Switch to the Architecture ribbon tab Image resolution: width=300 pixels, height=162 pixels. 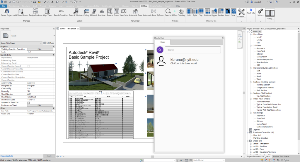[14, 6]
